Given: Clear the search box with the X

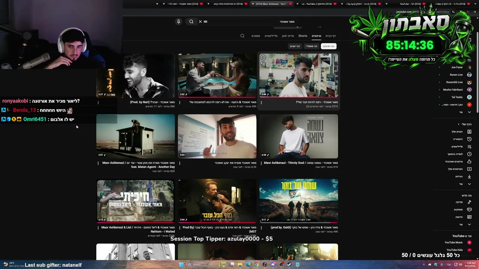Looking at the screenshot, I should [200, 22].
